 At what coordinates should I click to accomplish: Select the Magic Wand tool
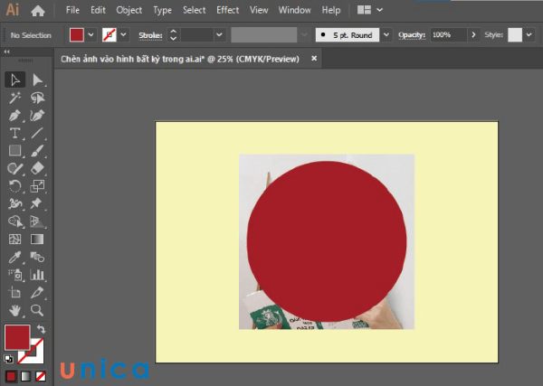tap(15, 98)
